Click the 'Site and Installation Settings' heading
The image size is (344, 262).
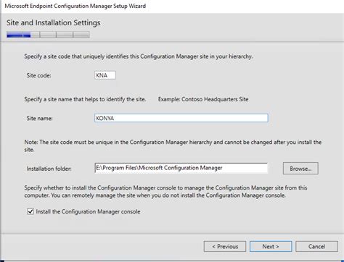(x=54, y=22)
